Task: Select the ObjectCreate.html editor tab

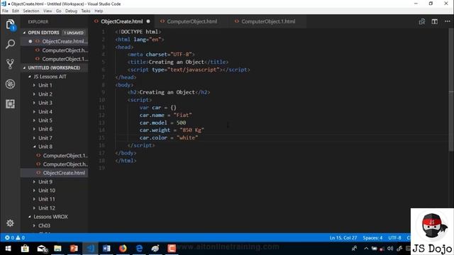Action: pos(122,21)
